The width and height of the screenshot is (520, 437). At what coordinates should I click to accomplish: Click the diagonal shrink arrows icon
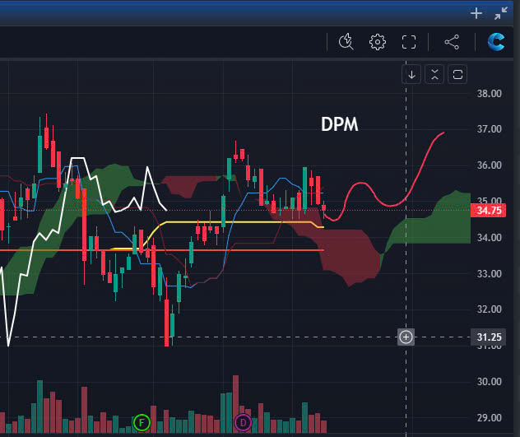pyautogui.click(x=500, y=13)
